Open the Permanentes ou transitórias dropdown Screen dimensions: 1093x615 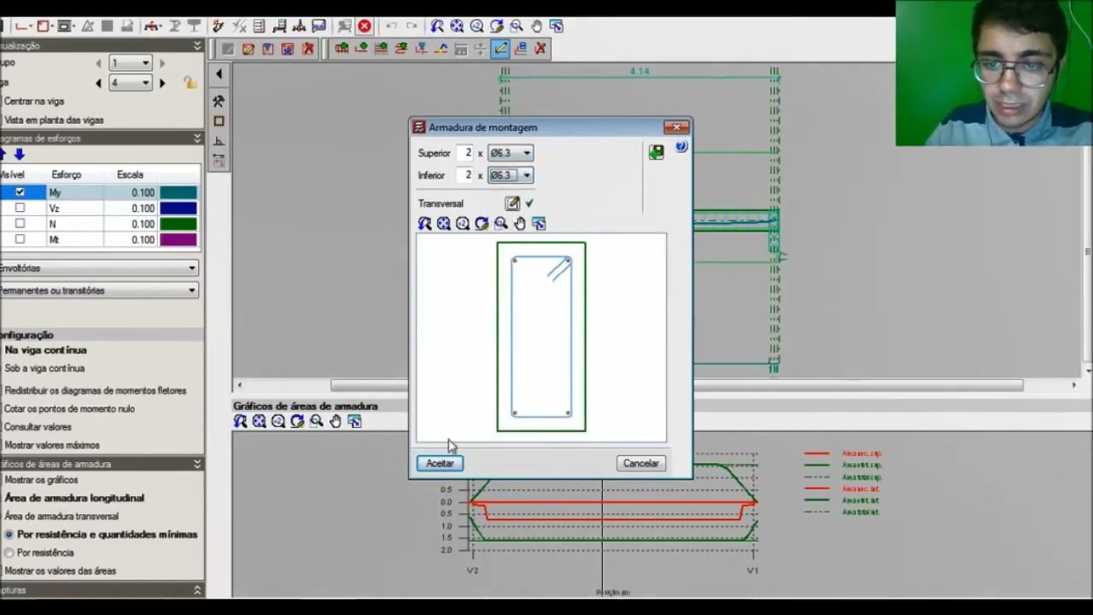pos(98,290)
